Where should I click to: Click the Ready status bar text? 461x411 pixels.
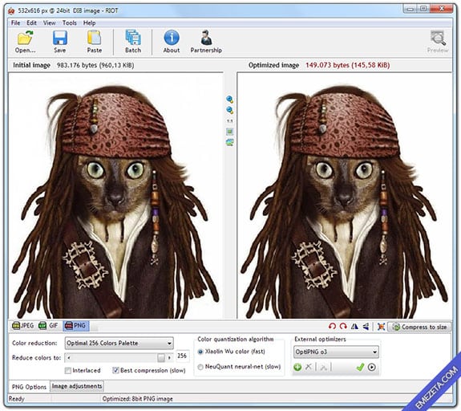click(17, 399)
